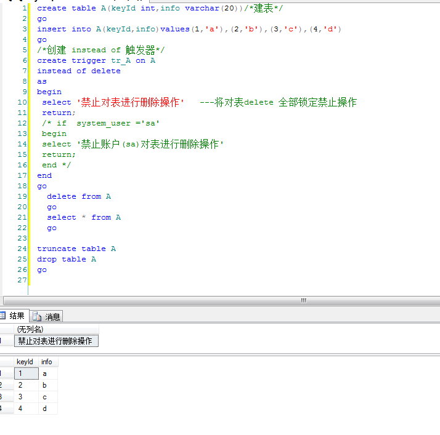Place cursor on line 1 create table statement
Screen dimensions: 440x435
(x=160, y=8)
